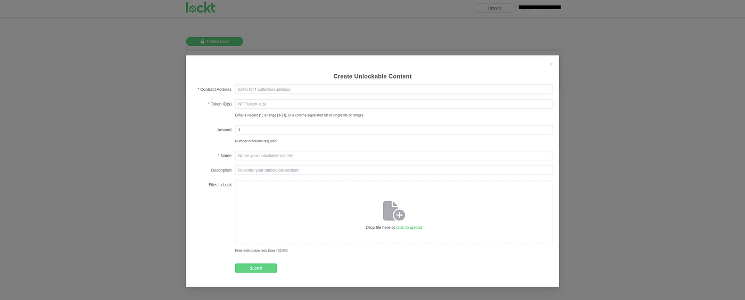Screen dimensions: 745x300
Task: Focus the Name text field
Action: click(394, 156)
